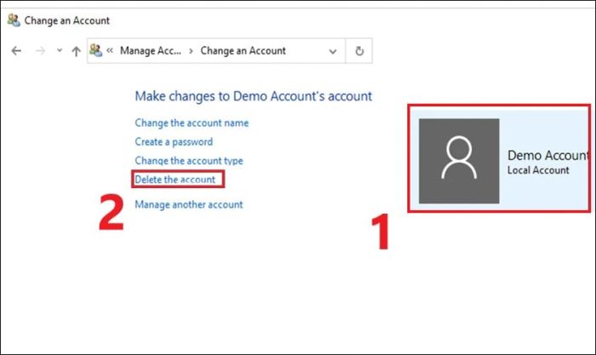The image size is (596, 355).
Task: Open Change the account name
Action: [192, 123]
